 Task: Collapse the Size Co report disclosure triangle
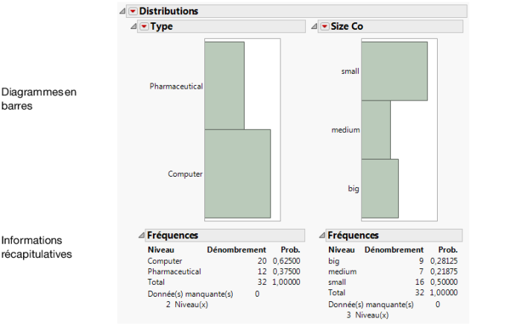pos(314,27)
